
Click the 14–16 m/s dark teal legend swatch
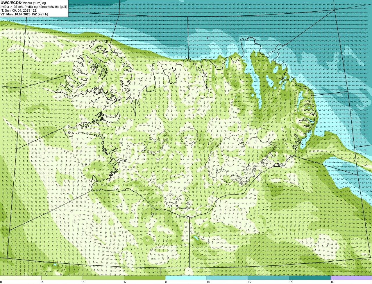(310, 278)
